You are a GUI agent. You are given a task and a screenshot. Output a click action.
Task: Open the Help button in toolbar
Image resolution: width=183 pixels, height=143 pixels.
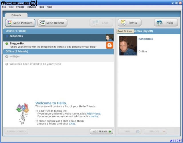(x=166, y=23)
